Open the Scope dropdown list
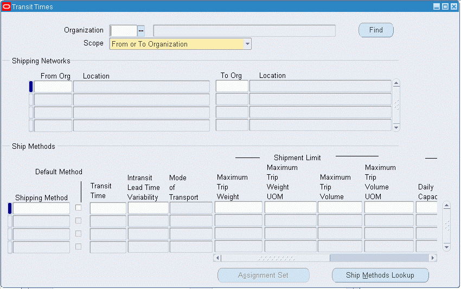This screenshot has width=461, height=289. click(247, 44)
